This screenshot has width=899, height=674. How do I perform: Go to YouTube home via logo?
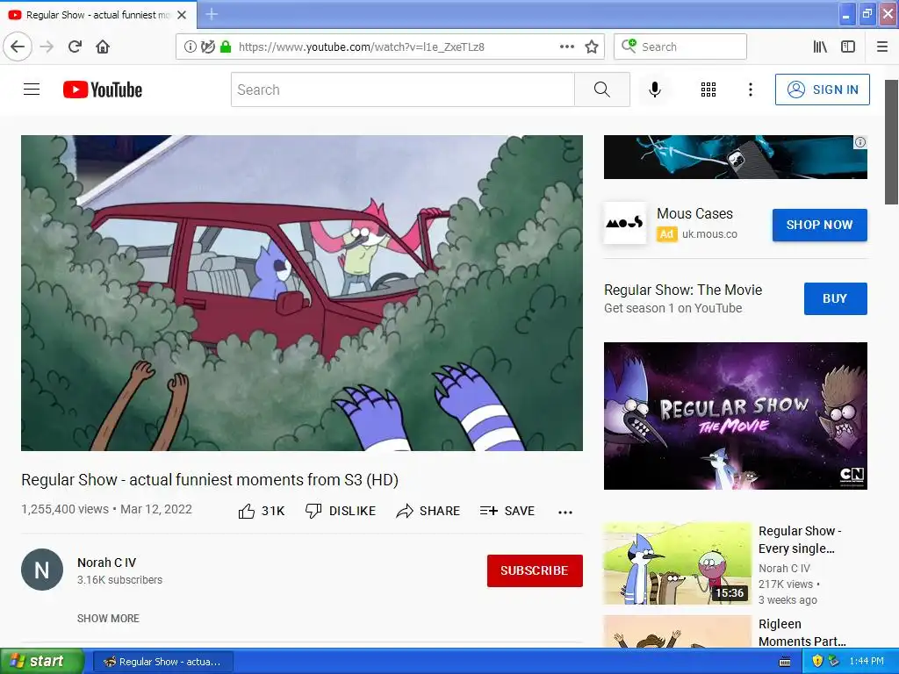[x=103, y=90]
